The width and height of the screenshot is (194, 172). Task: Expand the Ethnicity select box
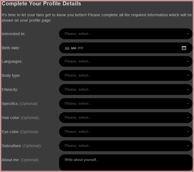(x=122, y=90)
